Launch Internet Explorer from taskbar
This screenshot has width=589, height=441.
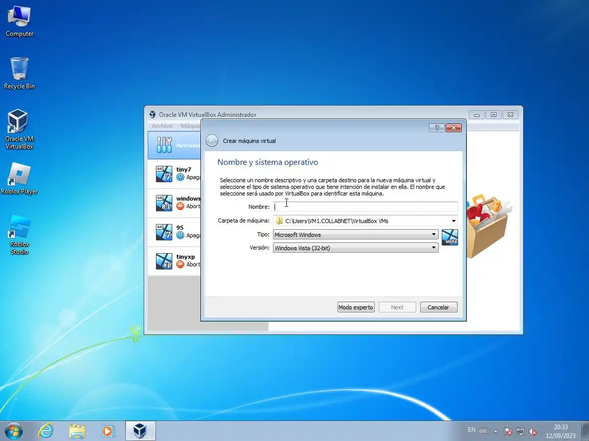pyautogui.click(x=46, y=431)
